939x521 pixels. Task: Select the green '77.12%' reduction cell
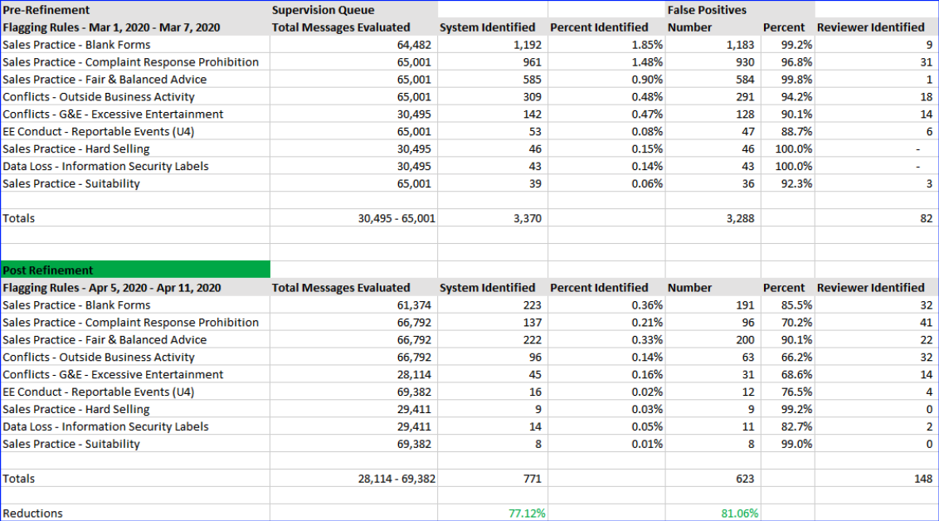[492, 514]
